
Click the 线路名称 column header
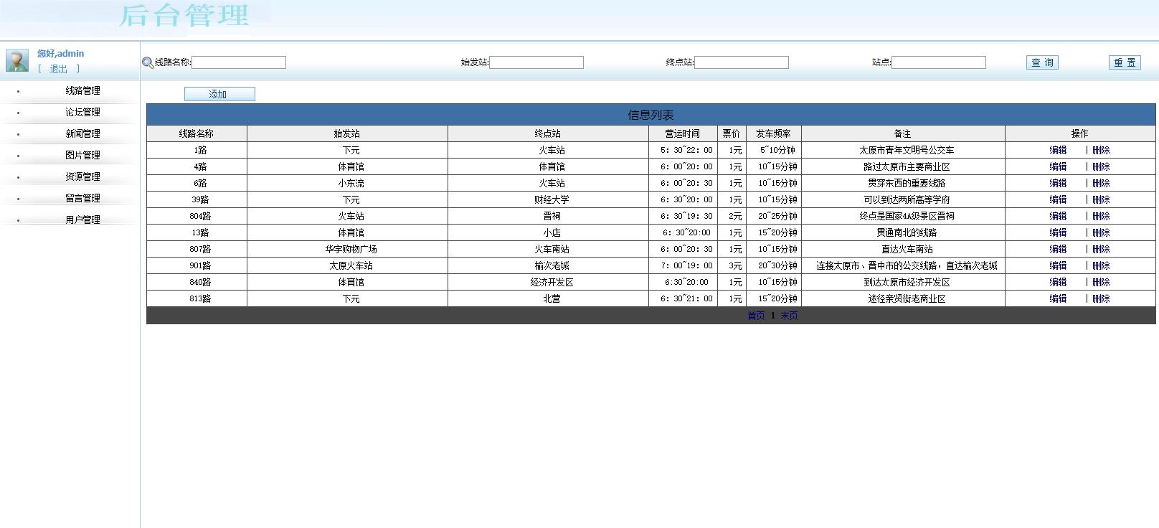pos(197,133)
